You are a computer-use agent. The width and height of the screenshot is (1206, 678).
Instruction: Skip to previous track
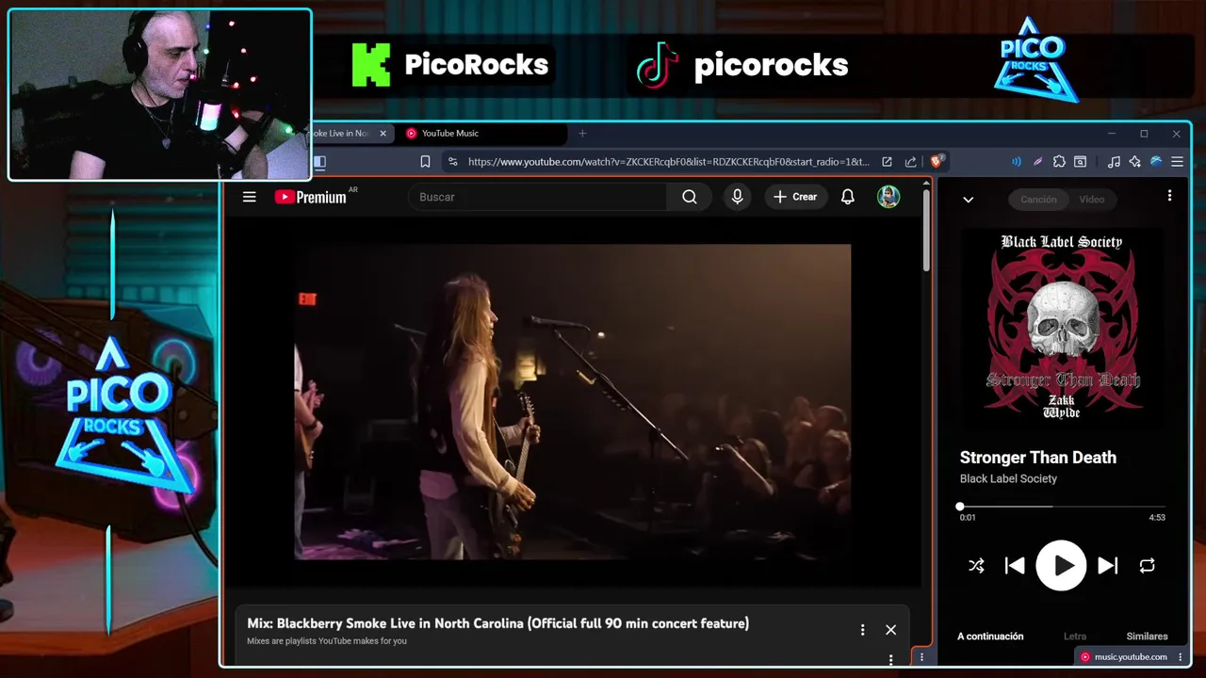(x=1015, y=566)
